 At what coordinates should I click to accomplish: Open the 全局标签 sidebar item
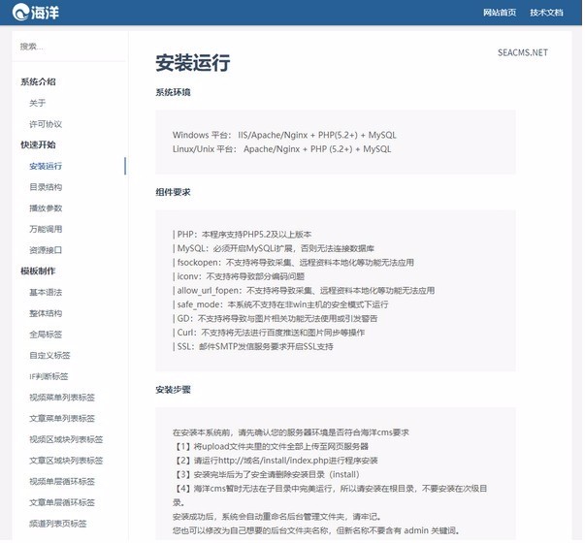coord(46,335)
